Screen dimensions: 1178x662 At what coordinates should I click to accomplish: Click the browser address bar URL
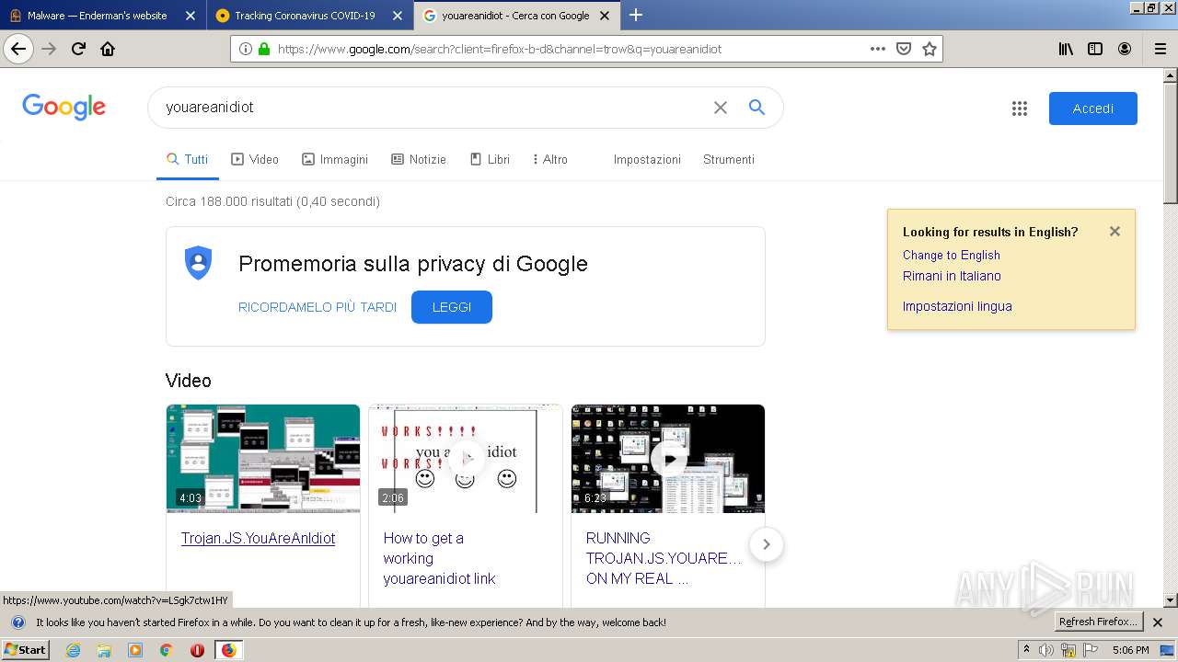coord(499,49)
